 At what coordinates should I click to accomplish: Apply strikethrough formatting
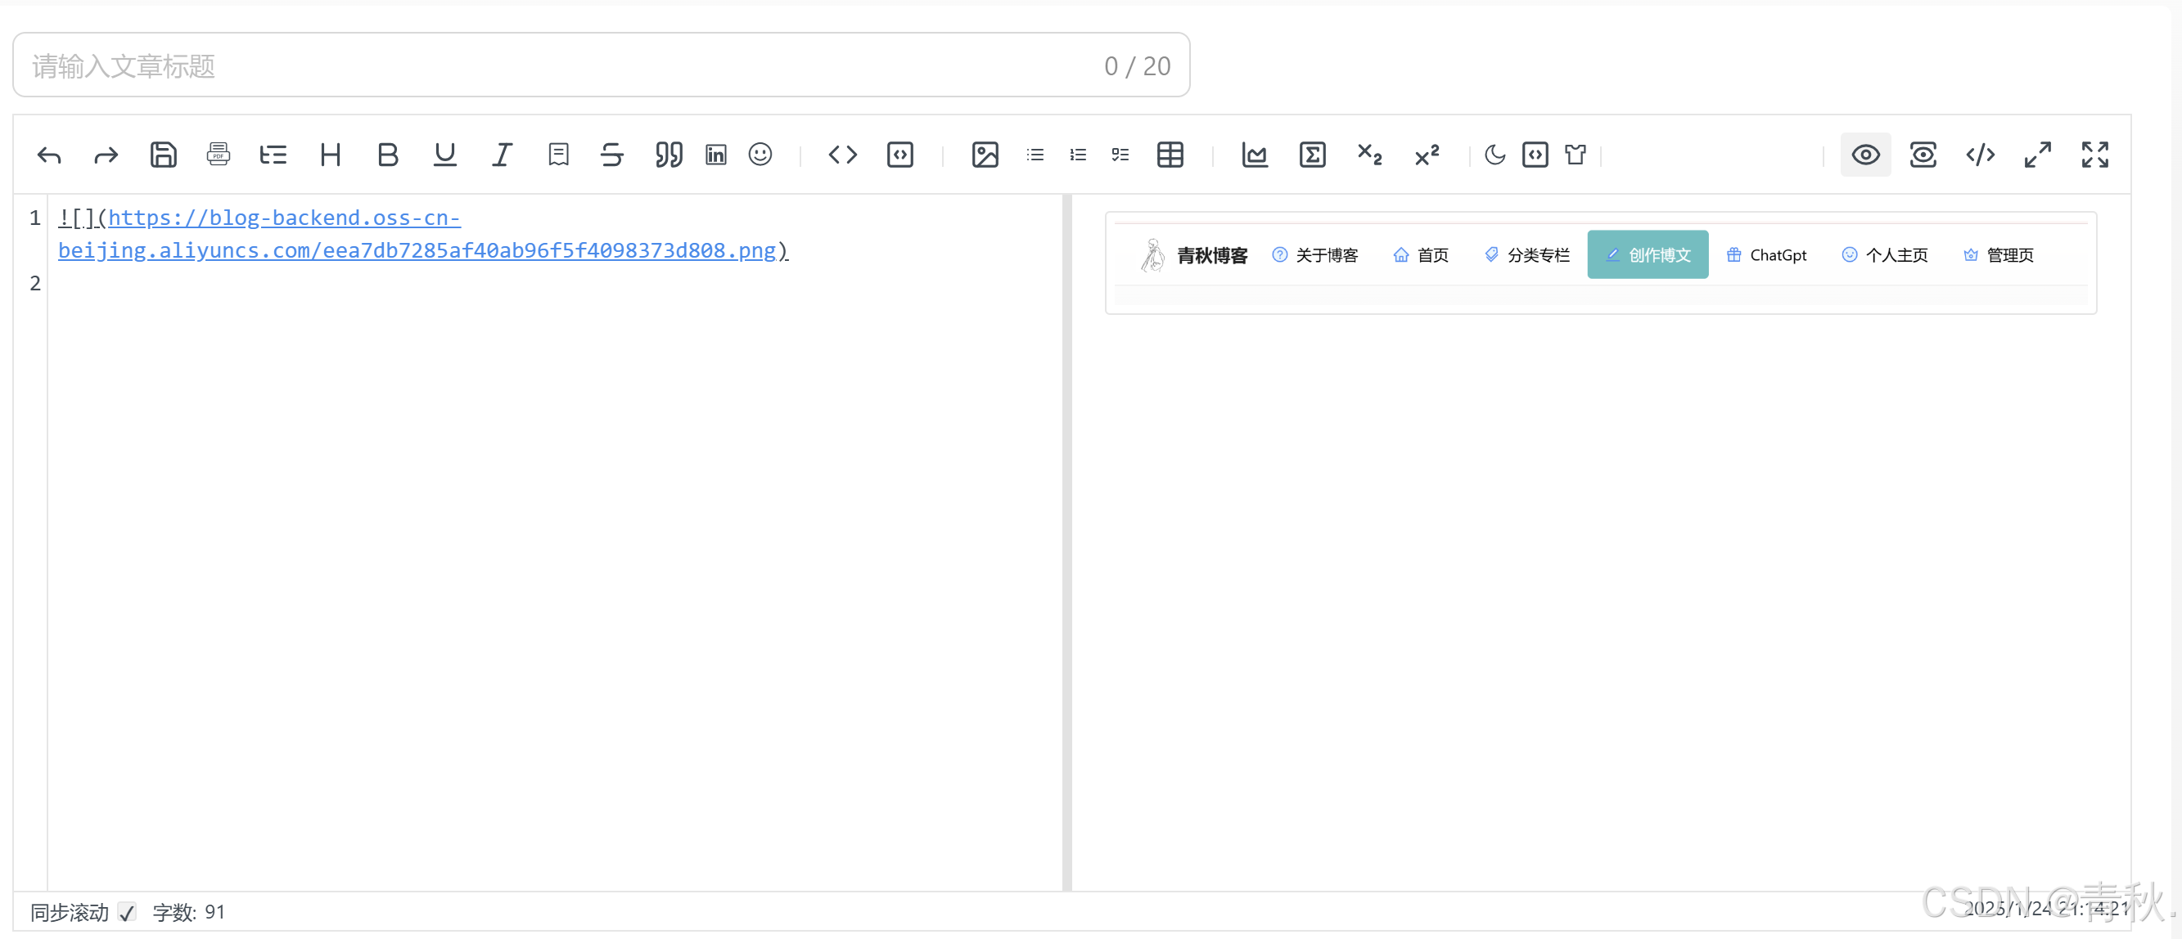click(611, 155)
